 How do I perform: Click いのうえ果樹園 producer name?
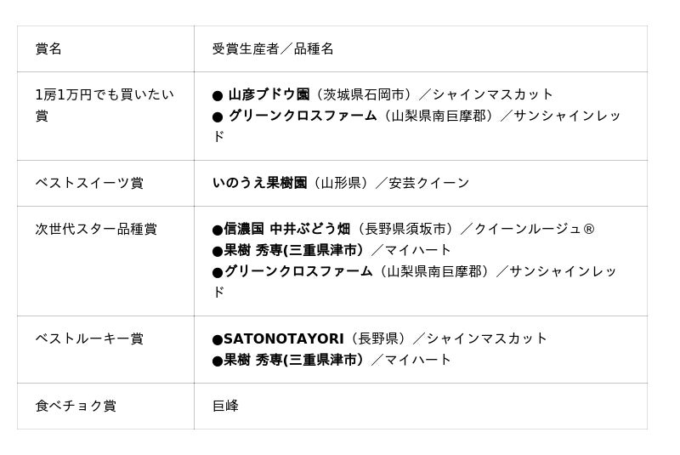[260, 183]
